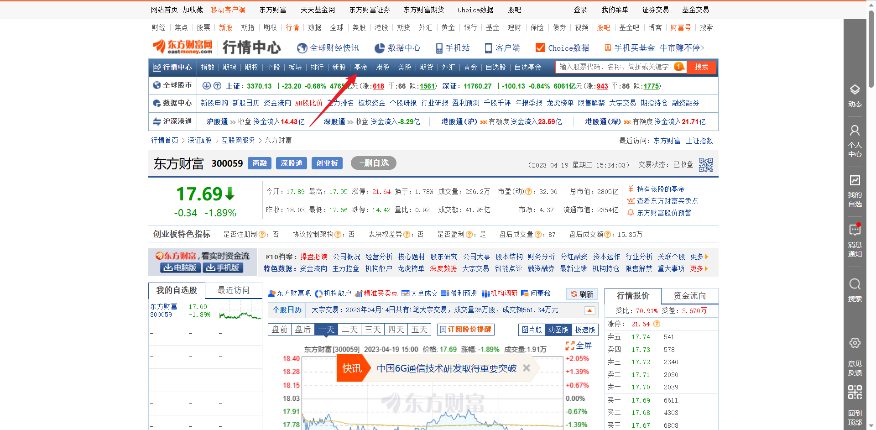This screenshot has height=430, width=876.
Task: Close the 快讯 news popup
Action: pos(526,368)
